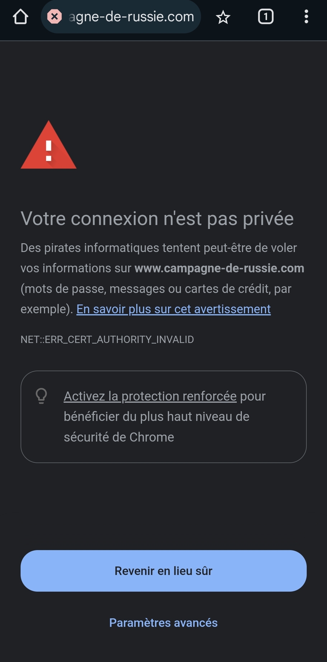Bookmark this page with the star icon
The height and width of the screenshot is (662, 327).
[x=223, y=17]
